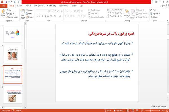Increase the font size
This screenshot has height=112, width=169.
click(55, 11)
